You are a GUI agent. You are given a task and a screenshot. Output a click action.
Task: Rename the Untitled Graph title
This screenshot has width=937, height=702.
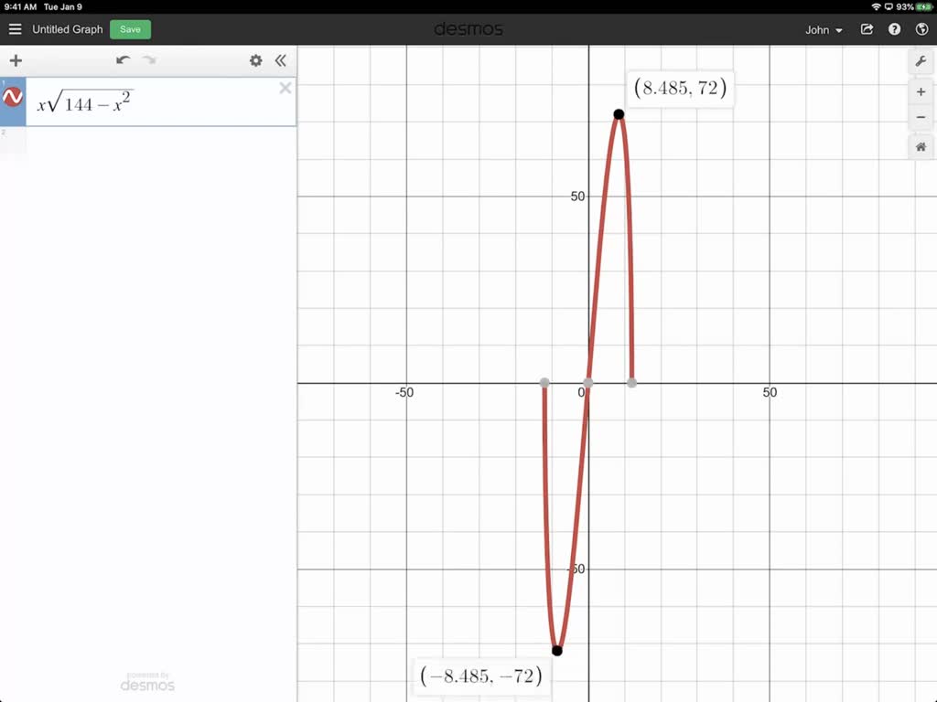(x=68, y=29)
